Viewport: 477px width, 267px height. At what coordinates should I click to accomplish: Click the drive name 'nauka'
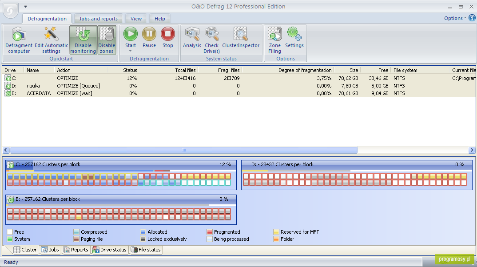pos(33,86)
